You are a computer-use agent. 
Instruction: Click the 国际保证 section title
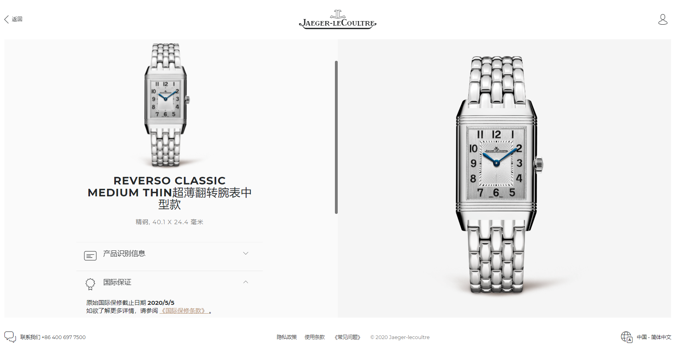pos(117,282)
